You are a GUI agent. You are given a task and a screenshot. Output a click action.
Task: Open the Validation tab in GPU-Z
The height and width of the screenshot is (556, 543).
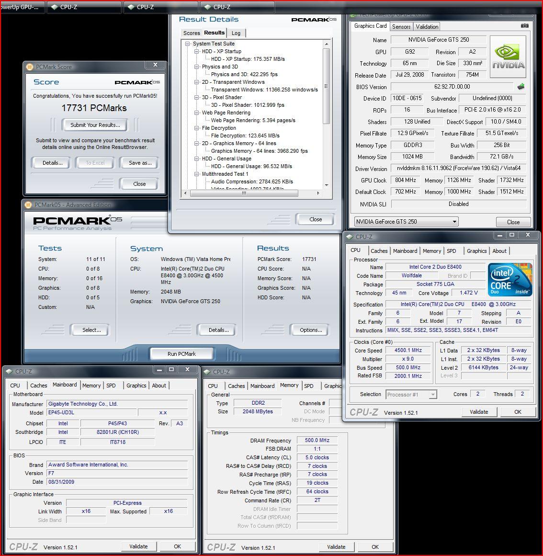pyautogui.click(x=427, y=27)
